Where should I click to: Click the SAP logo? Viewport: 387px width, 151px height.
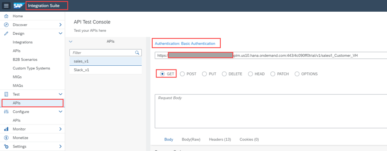(x=19, y=6)
